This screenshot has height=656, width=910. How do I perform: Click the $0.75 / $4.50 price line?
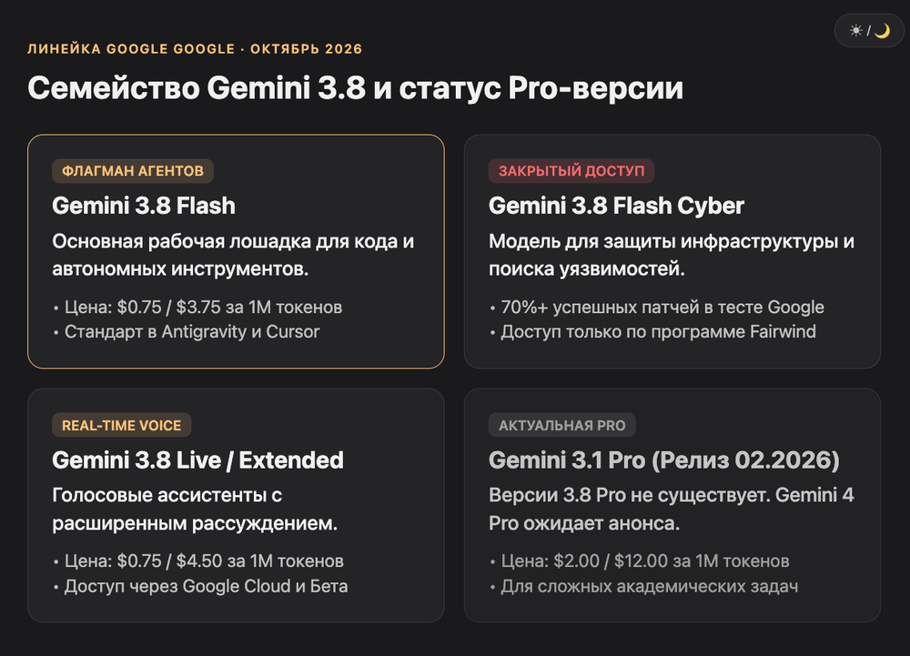click(198, 560)
